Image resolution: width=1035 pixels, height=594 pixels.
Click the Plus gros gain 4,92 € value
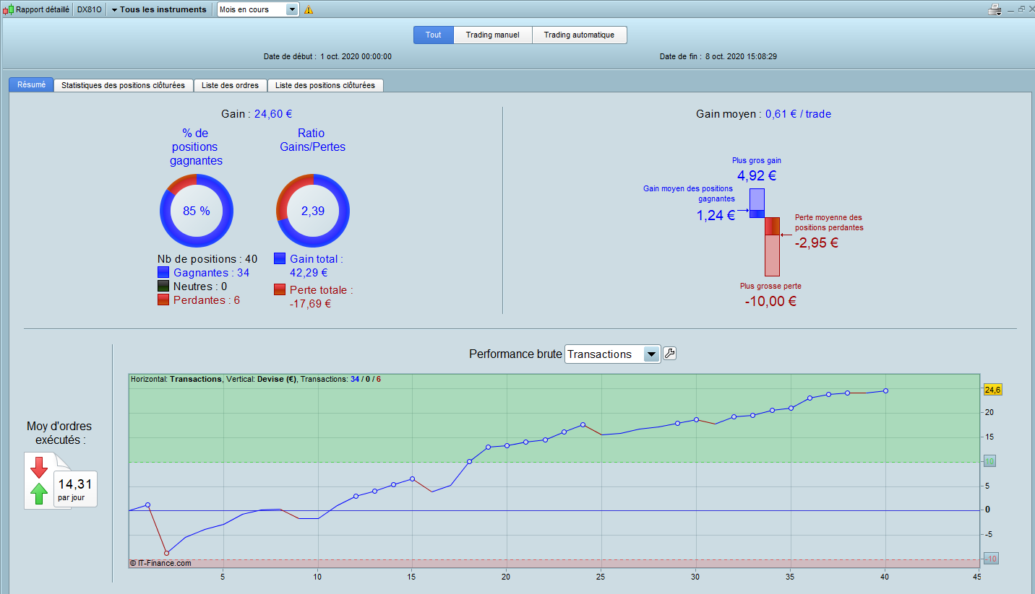coord(757,176)
